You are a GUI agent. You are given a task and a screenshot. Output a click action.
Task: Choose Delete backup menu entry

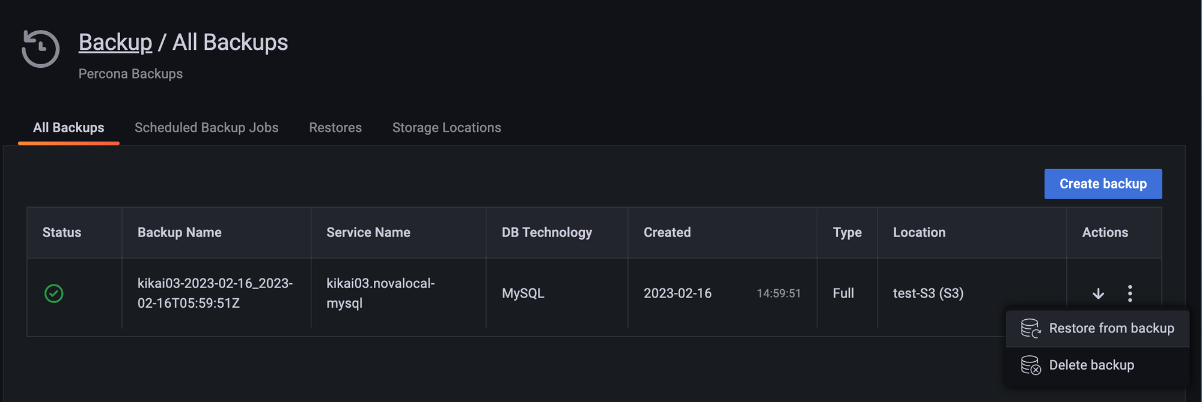pyautogui.click(x=1097, y=365)
